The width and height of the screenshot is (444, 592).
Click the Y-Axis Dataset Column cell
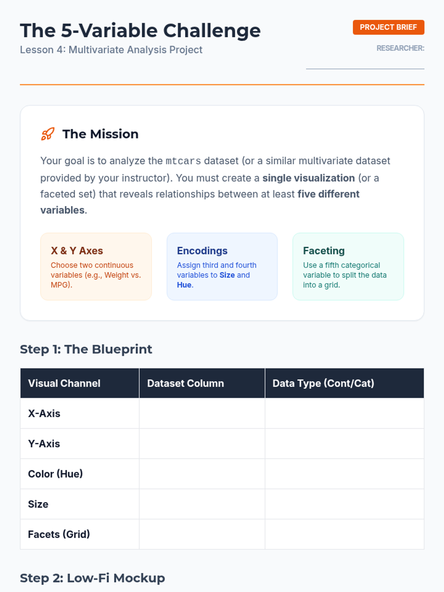click(202, 444)
